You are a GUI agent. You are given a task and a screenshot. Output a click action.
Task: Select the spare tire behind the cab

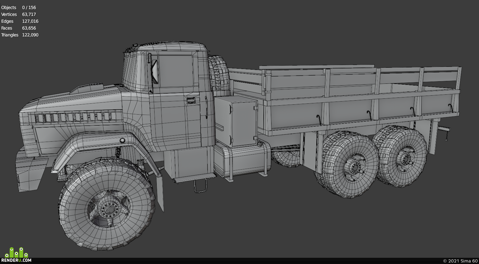coord(219,75)
